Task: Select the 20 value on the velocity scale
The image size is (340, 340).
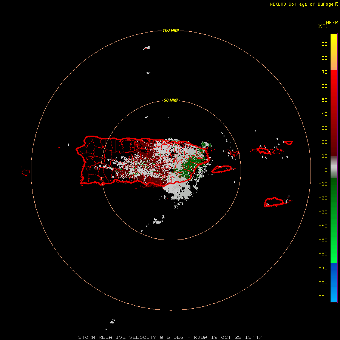Action: click(325, 142)
